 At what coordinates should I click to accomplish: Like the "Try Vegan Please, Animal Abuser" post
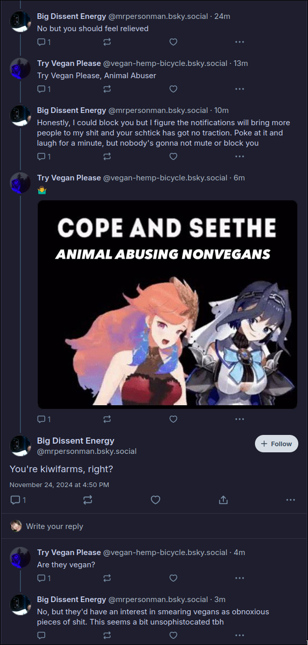pyautogui.click(x=173, y=89)
